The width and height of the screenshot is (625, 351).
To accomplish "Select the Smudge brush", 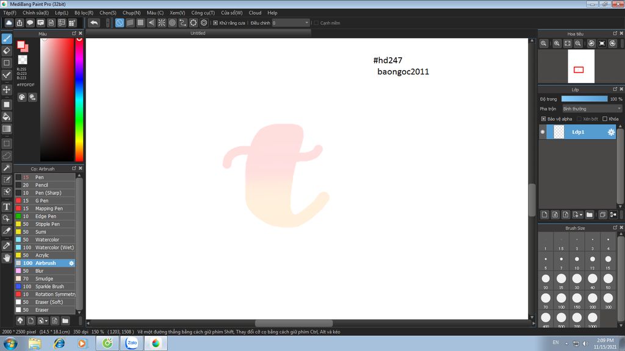I will click(45, 278).
